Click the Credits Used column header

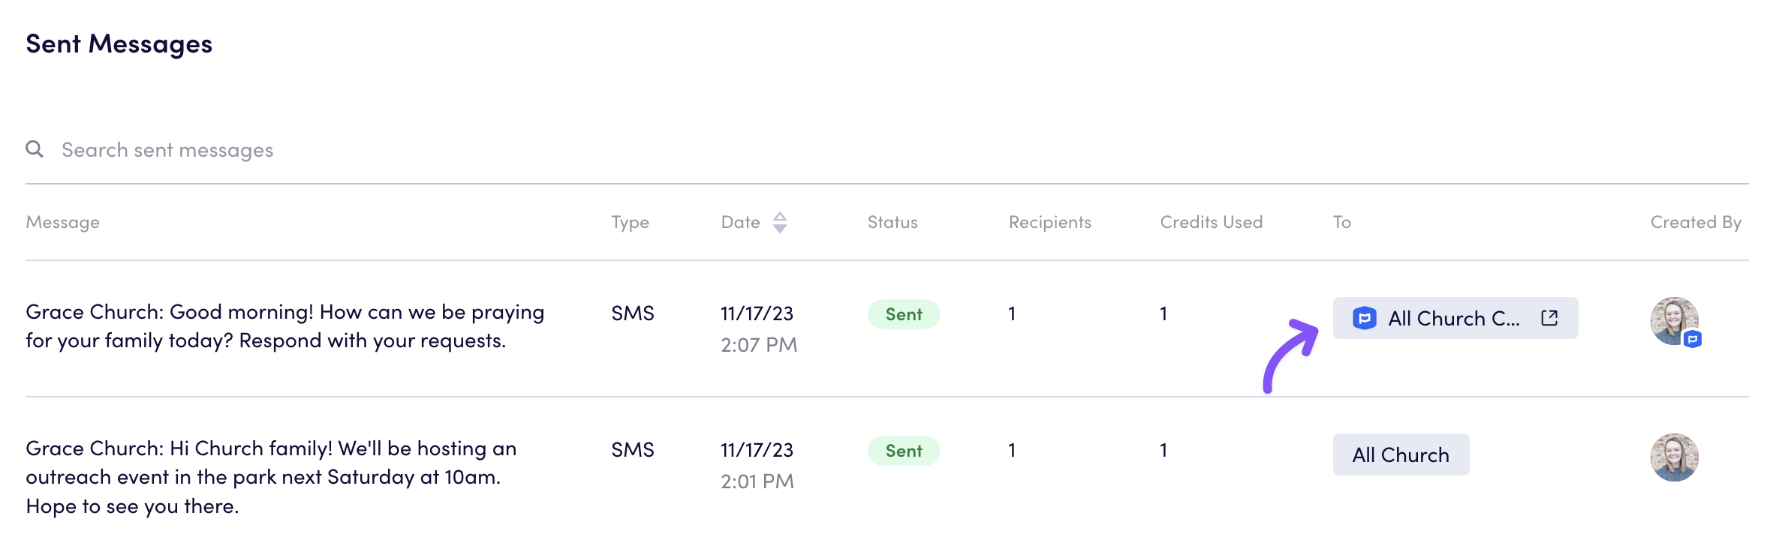click(x=1211, y=222)
